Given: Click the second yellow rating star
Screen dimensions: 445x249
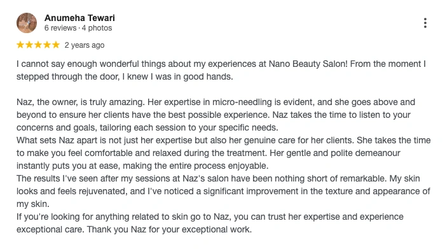Looking at the screenshot, I should (29, 45).
